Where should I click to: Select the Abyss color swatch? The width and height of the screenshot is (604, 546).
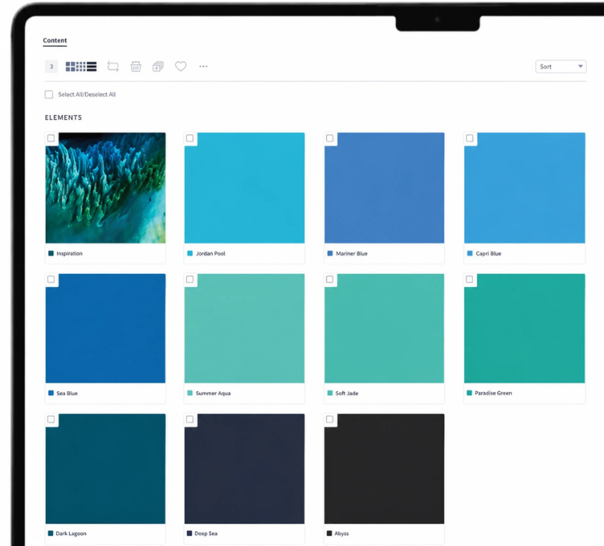pos(384,469)
